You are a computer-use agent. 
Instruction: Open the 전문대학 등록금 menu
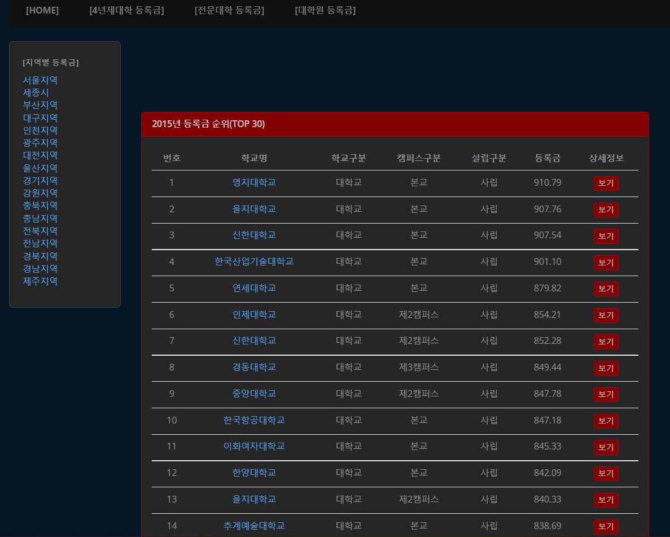(230, 10)
